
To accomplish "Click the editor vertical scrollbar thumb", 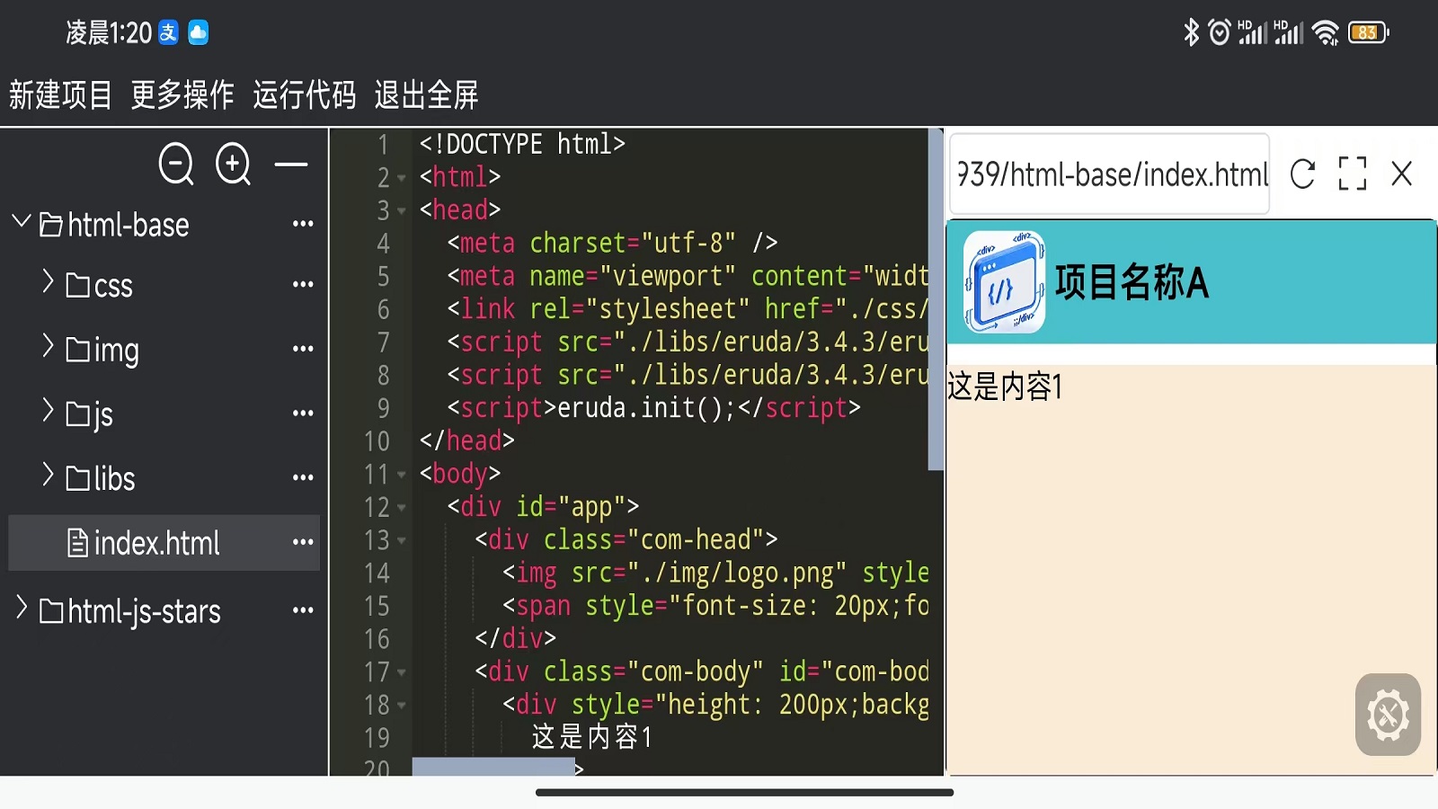I will click(936, 299).
